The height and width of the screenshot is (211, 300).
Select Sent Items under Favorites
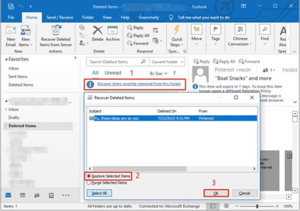(x=18, y=77)
